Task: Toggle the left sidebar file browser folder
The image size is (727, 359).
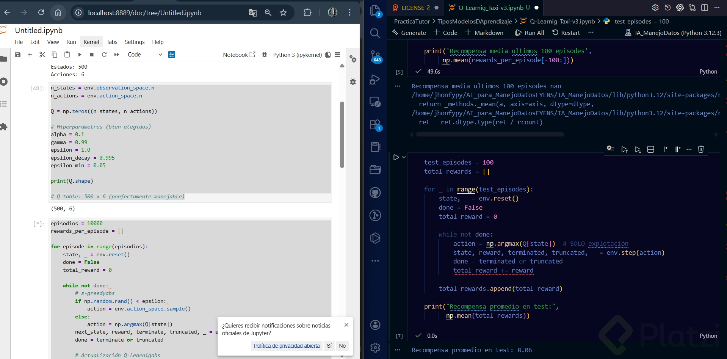Action: click(x=4, y=59)
